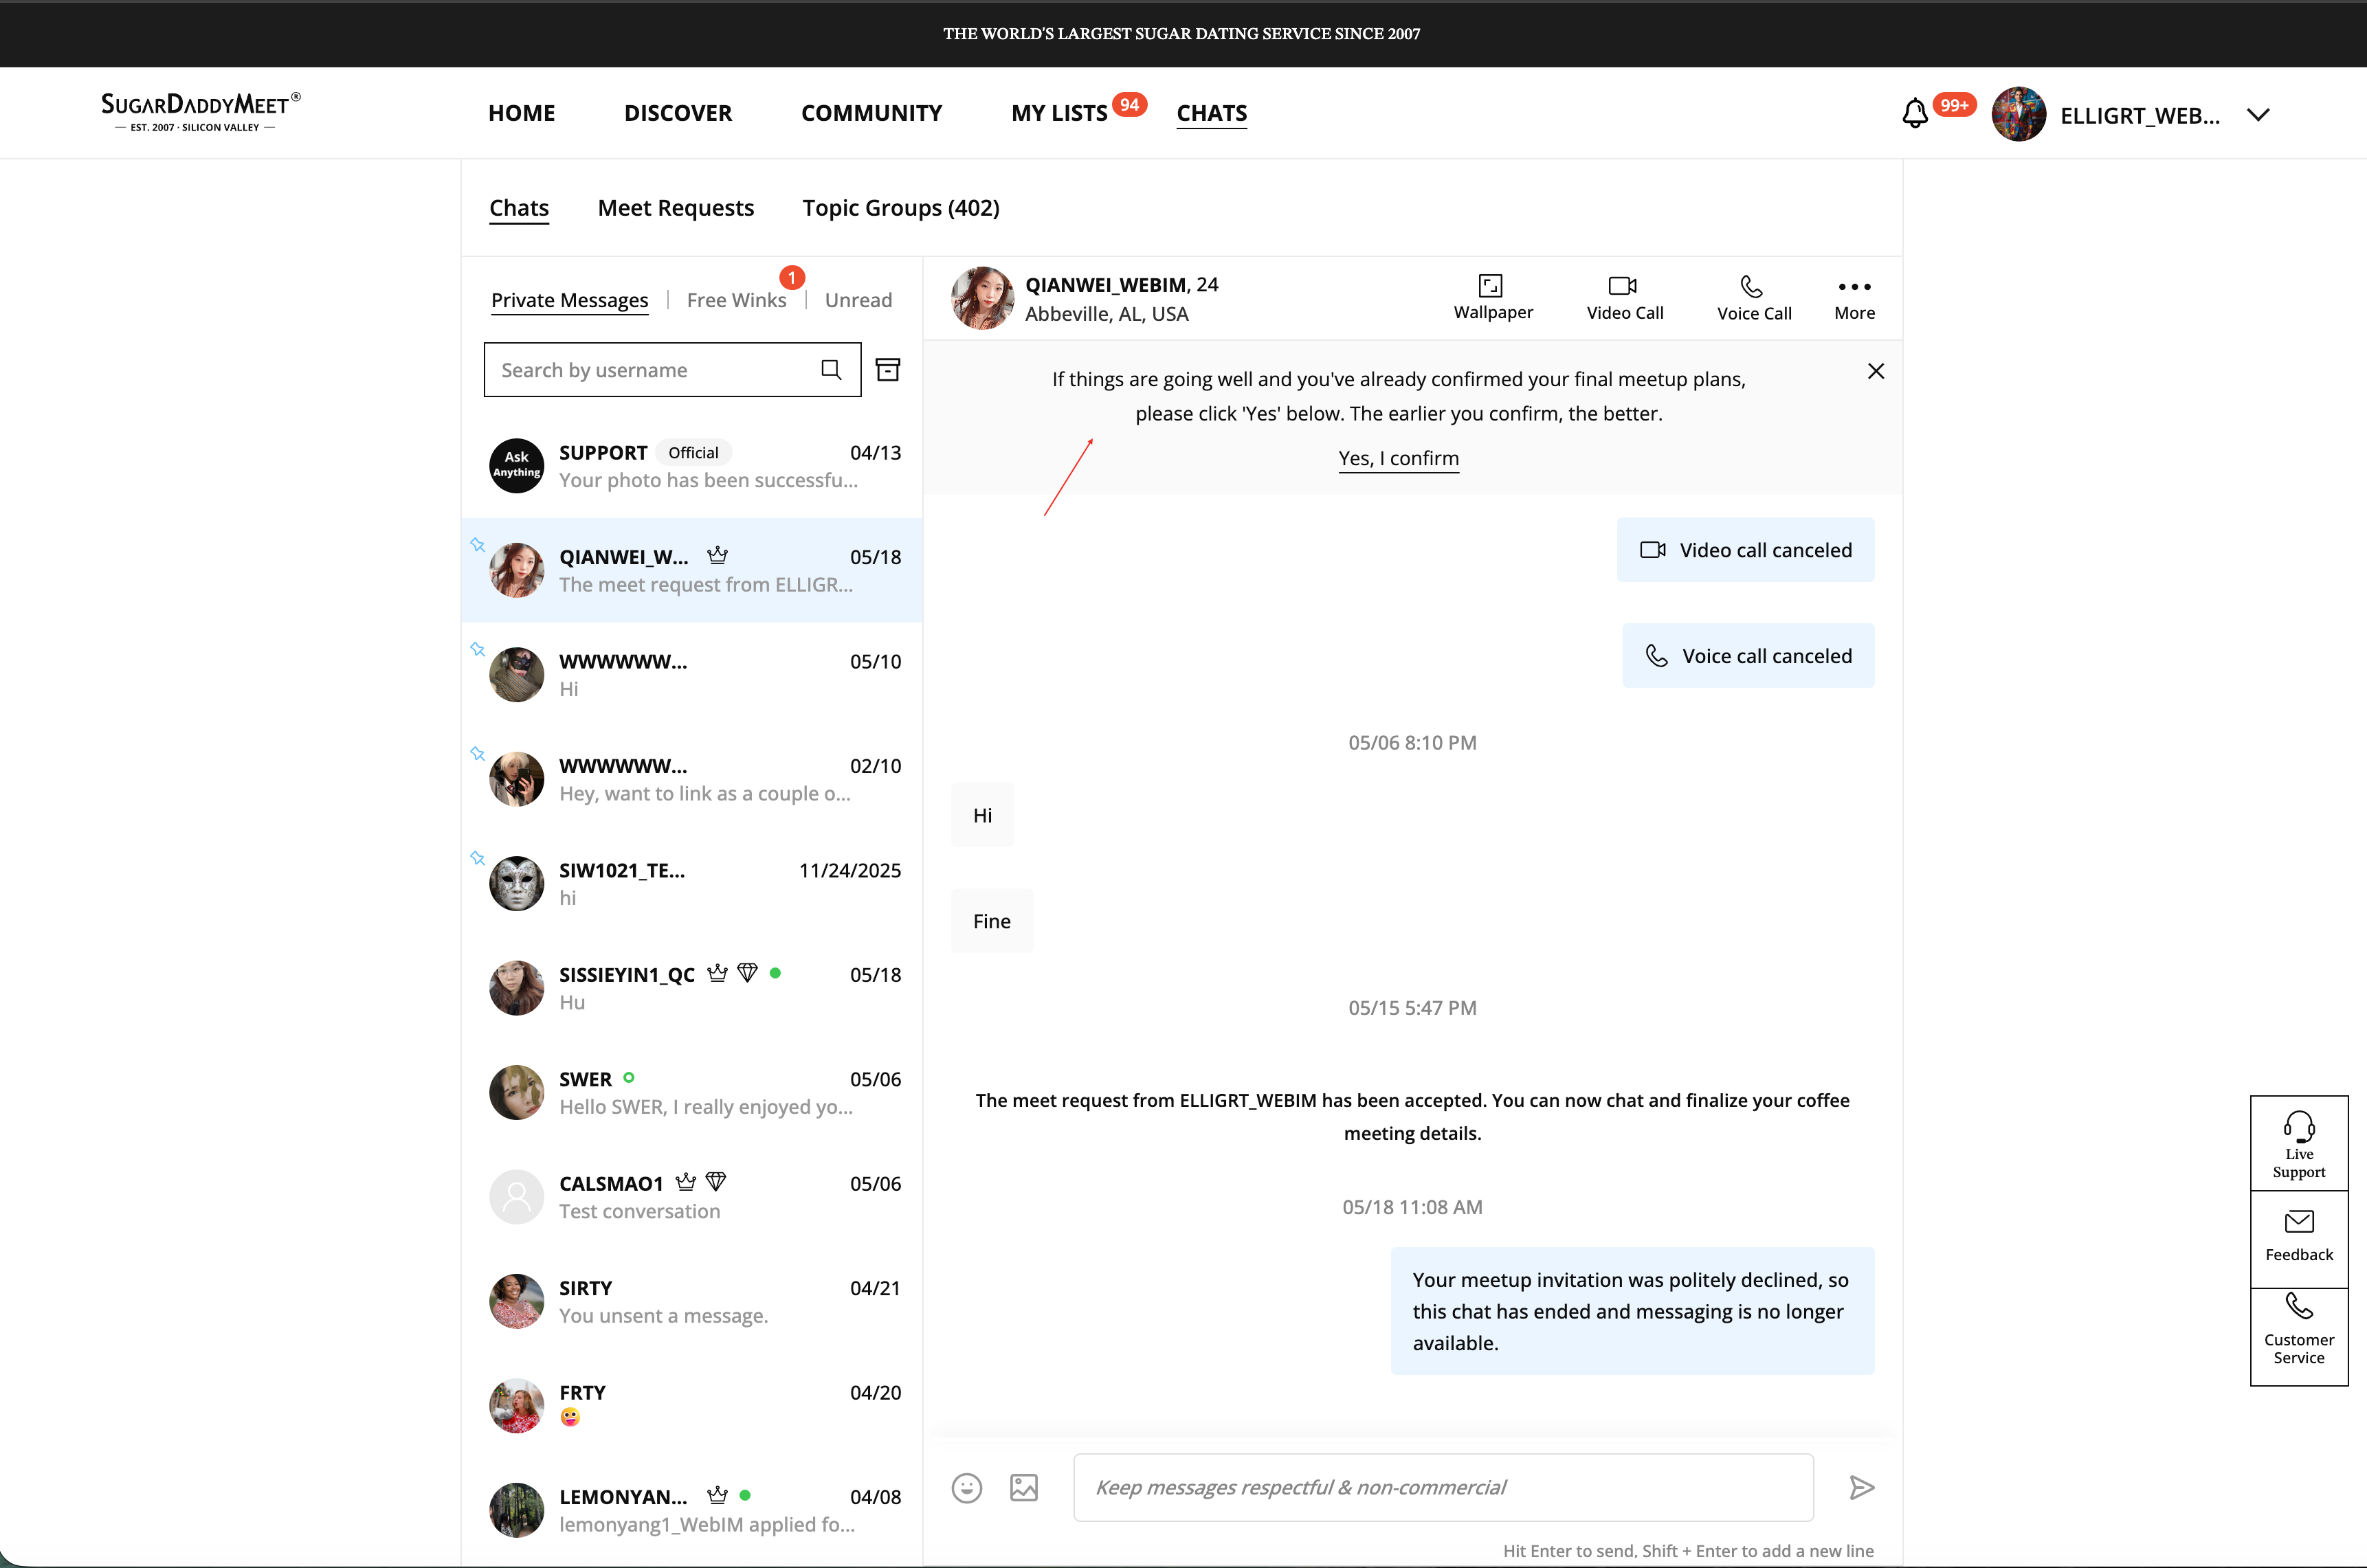Viewport: 2367px width, 1568px height.
Task: Click the crown badge beside LEMONYAN...
Action: pos(717,1495)
